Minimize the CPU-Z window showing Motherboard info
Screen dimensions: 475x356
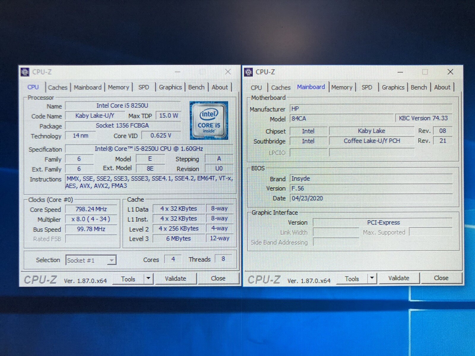click(400, 72)
